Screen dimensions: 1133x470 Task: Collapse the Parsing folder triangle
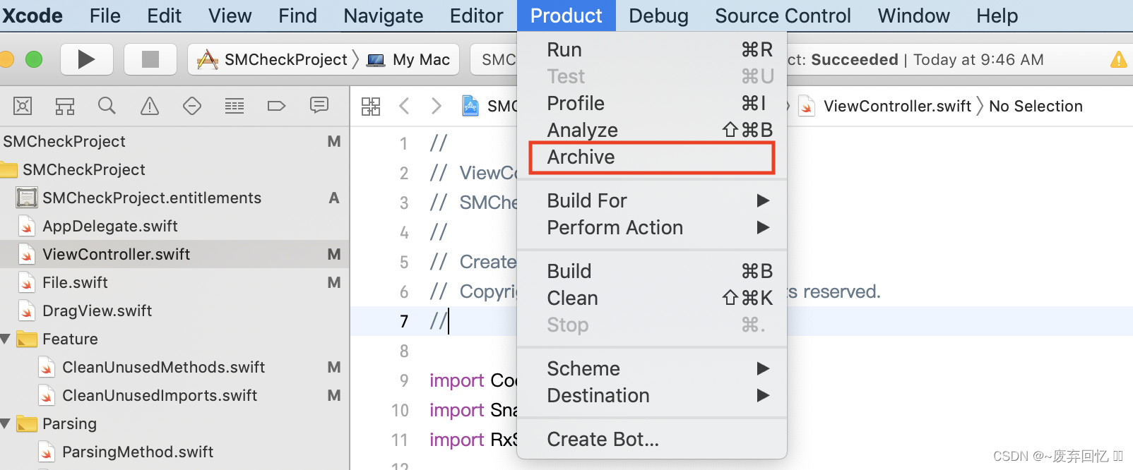6,424
